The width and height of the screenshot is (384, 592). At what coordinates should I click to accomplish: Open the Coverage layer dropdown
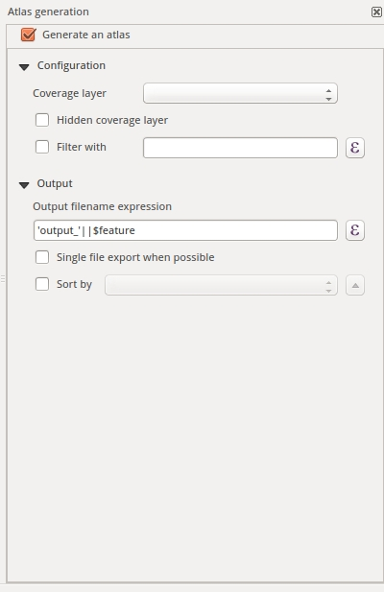point(240,93)
